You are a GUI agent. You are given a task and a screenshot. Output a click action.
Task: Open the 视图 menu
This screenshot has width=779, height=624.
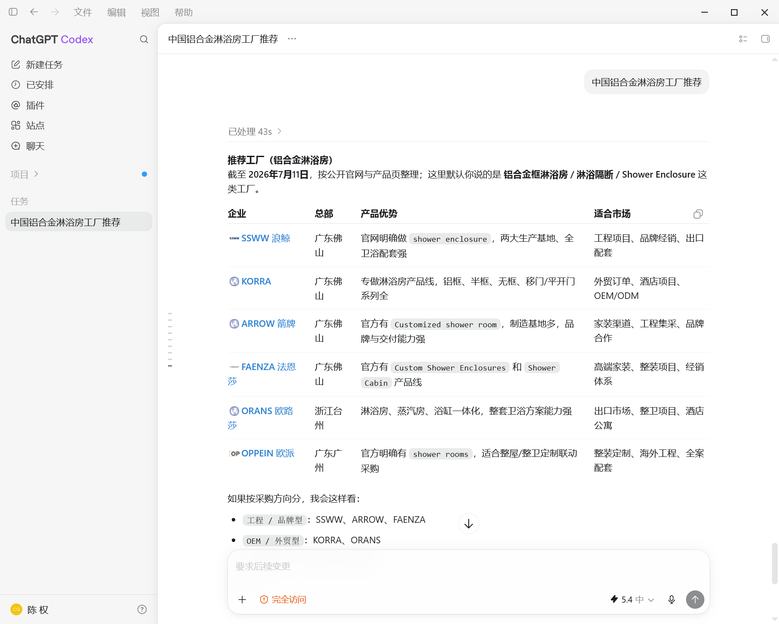tap(150, 12)
